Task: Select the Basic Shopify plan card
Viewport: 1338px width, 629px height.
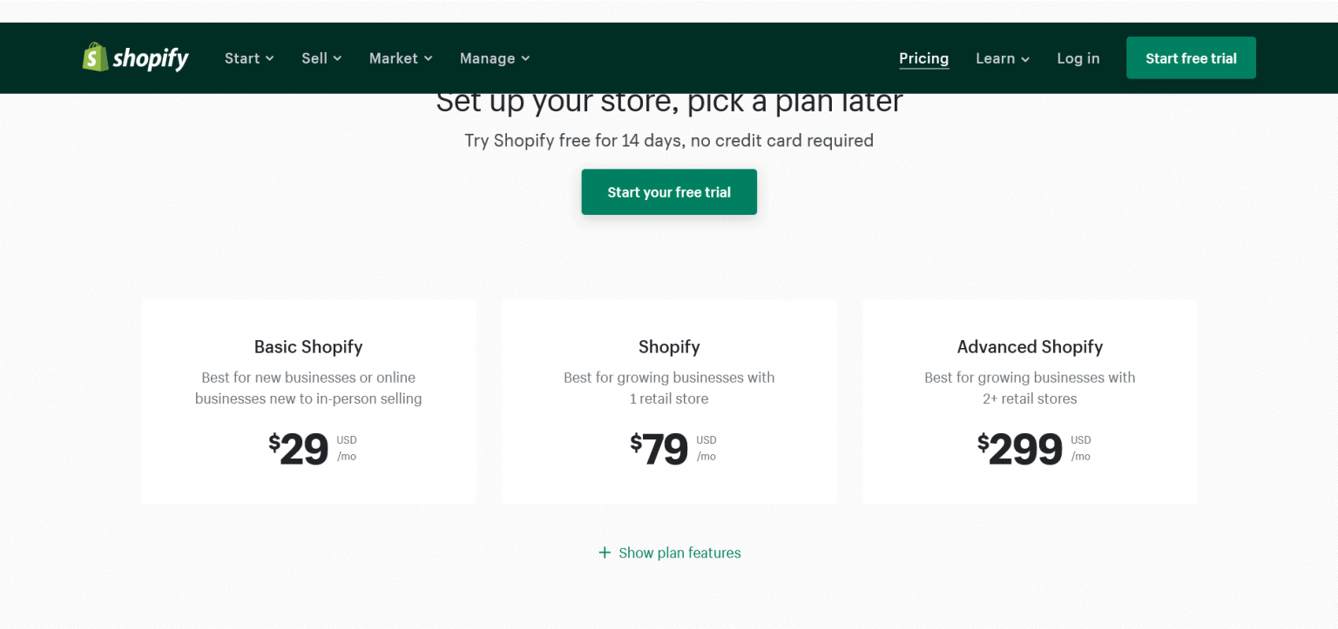Action: coord(308,400)
